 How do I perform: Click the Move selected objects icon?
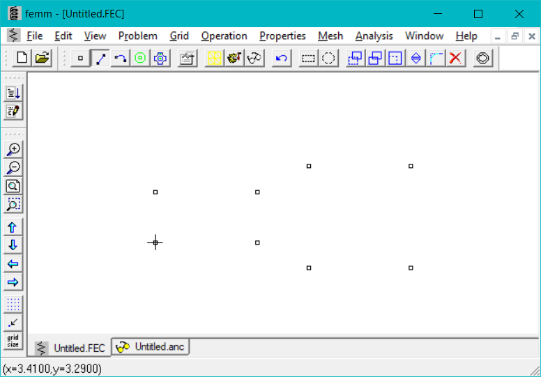[355, 58]
